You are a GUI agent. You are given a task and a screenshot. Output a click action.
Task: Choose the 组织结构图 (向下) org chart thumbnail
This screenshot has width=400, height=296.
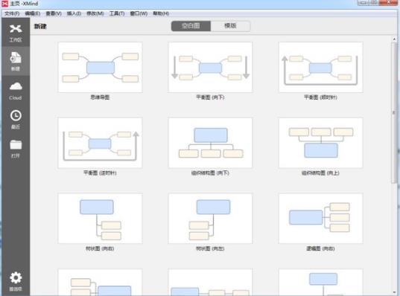[x=210, y=143]
